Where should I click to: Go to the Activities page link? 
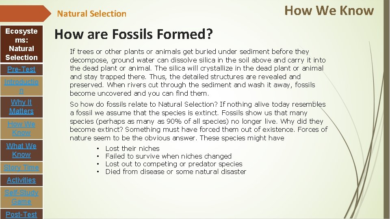pyautogui.click(x=22, y=180)
